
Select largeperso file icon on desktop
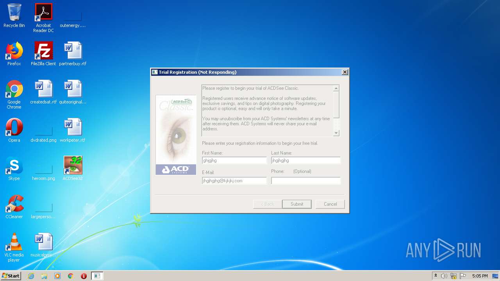pos(43,211)
